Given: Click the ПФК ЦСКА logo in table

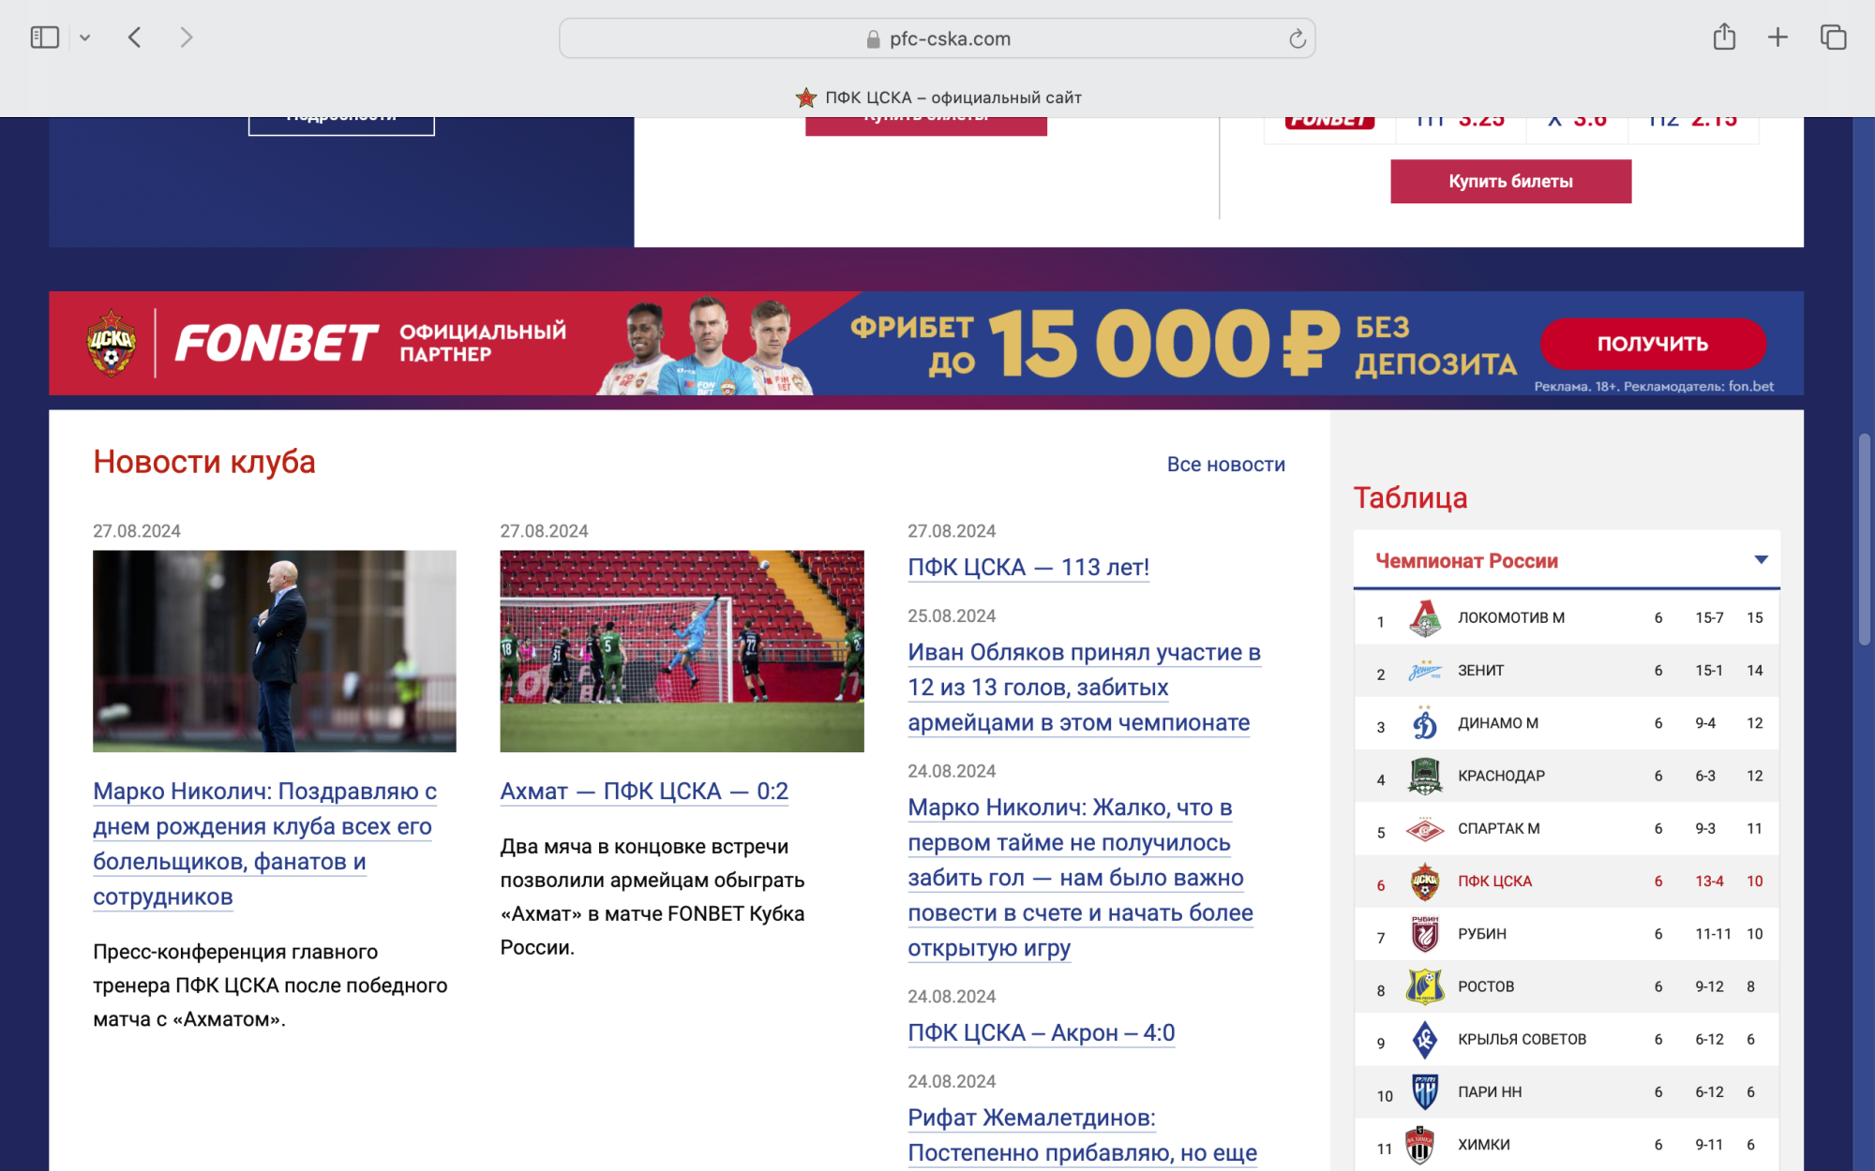Looking at the screenshot, I should coord(1425,882).
